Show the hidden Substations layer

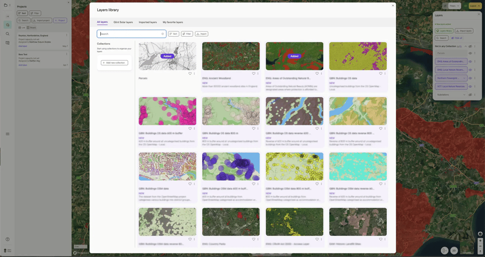470,95
